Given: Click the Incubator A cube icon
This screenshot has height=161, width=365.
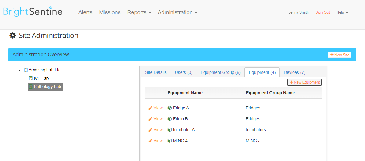Looking at the screenshot, I should 170,130.
